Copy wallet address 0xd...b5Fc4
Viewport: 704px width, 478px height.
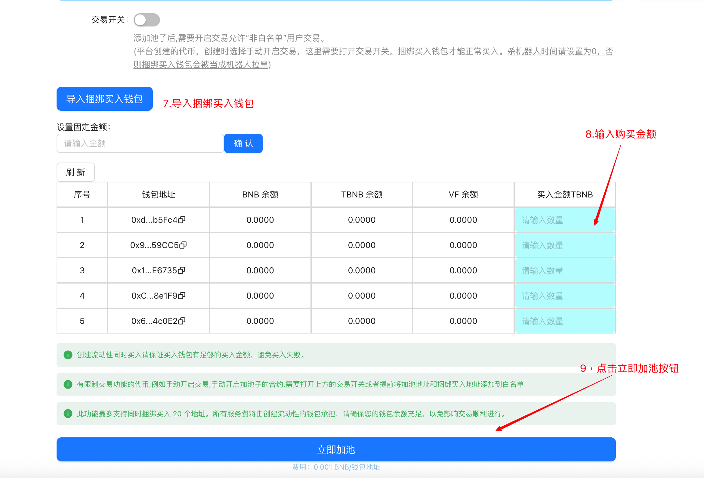[x=182, y=220]
